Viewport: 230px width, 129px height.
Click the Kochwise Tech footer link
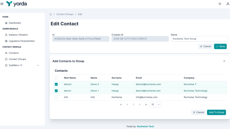[x=145, y=126]
